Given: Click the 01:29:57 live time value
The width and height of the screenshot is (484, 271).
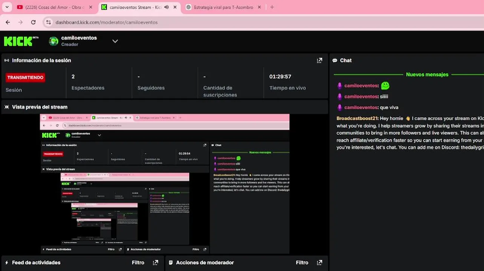Looking at the screenshot, I should click(x=280, y=77).
